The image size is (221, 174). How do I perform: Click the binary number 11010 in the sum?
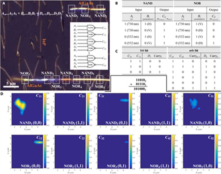coord(141,80)
